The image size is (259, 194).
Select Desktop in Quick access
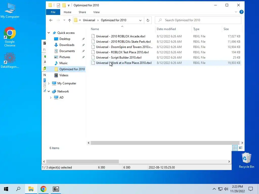tap(65, 39)
